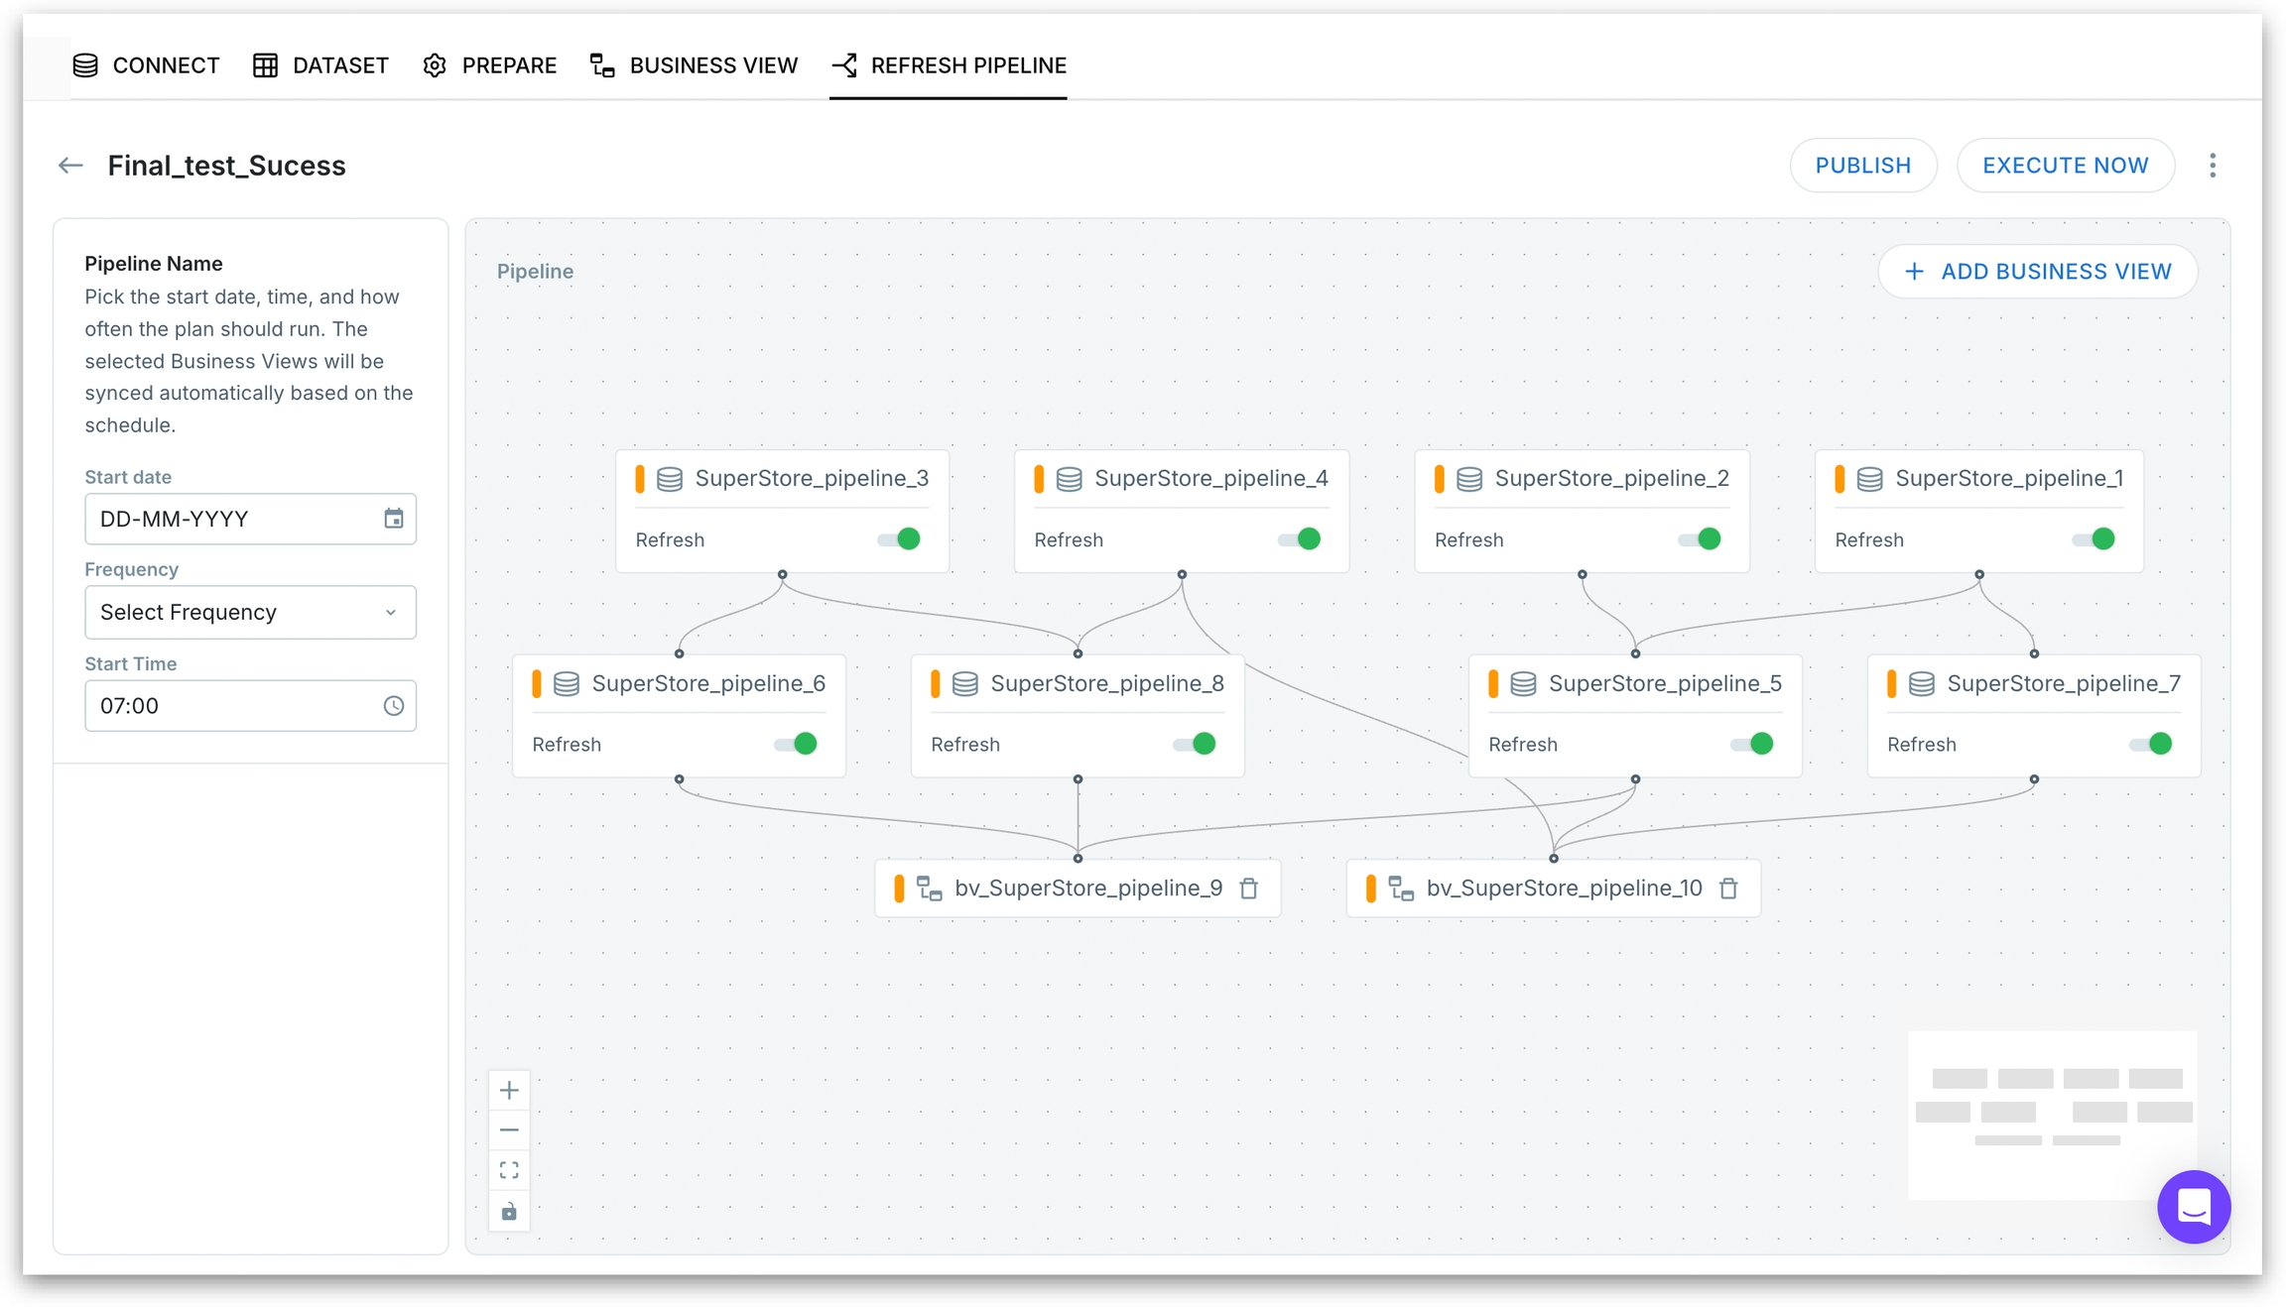This screenshot has height=1307, width=2286.
Task: Open the three-dot more options menu
Action: coord(2212,166)
